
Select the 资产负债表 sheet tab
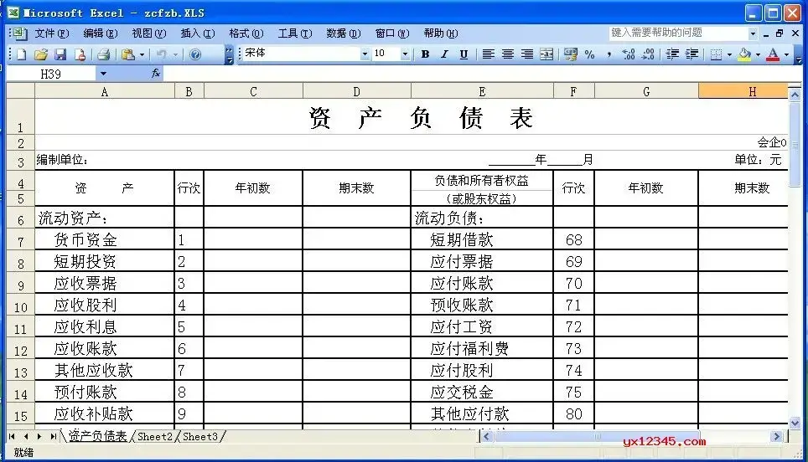(97, 436)
